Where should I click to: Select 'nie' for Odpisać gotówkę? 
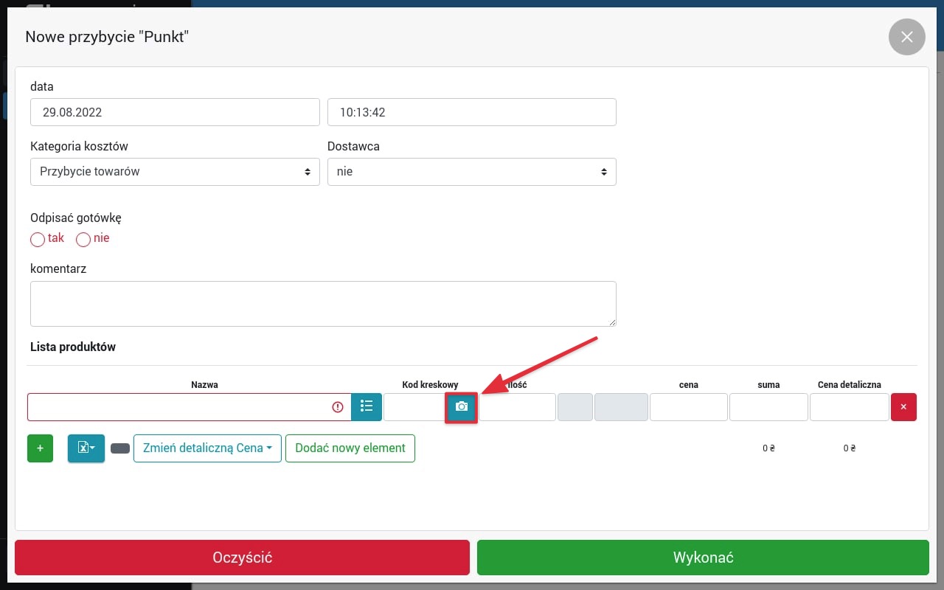click(83, 240)
